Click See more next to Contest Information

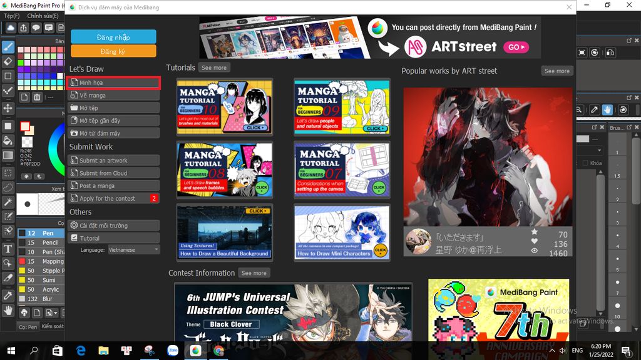point(254,272)
